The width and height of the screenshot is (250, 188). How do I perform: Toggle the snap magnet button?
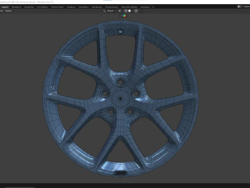click(x=126, y=11)
